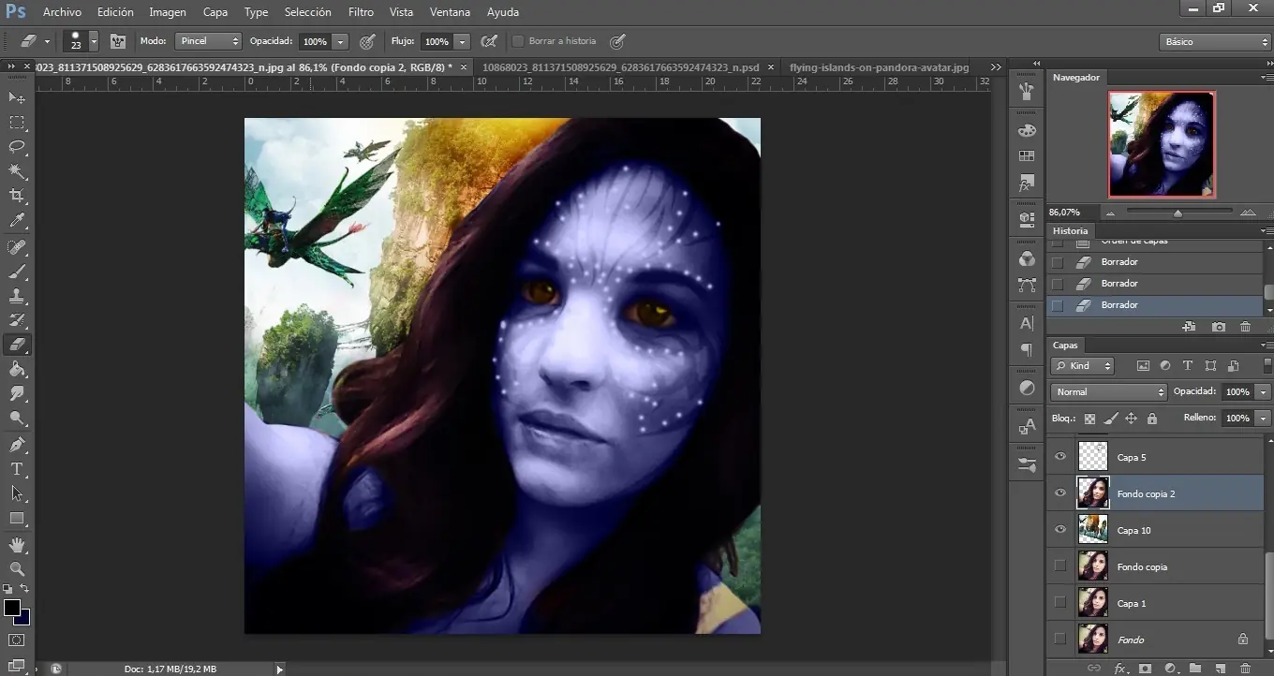Open the Normal blend mode dropdown
Viewport: 1274px width, 676px height.
point(1109,391)
